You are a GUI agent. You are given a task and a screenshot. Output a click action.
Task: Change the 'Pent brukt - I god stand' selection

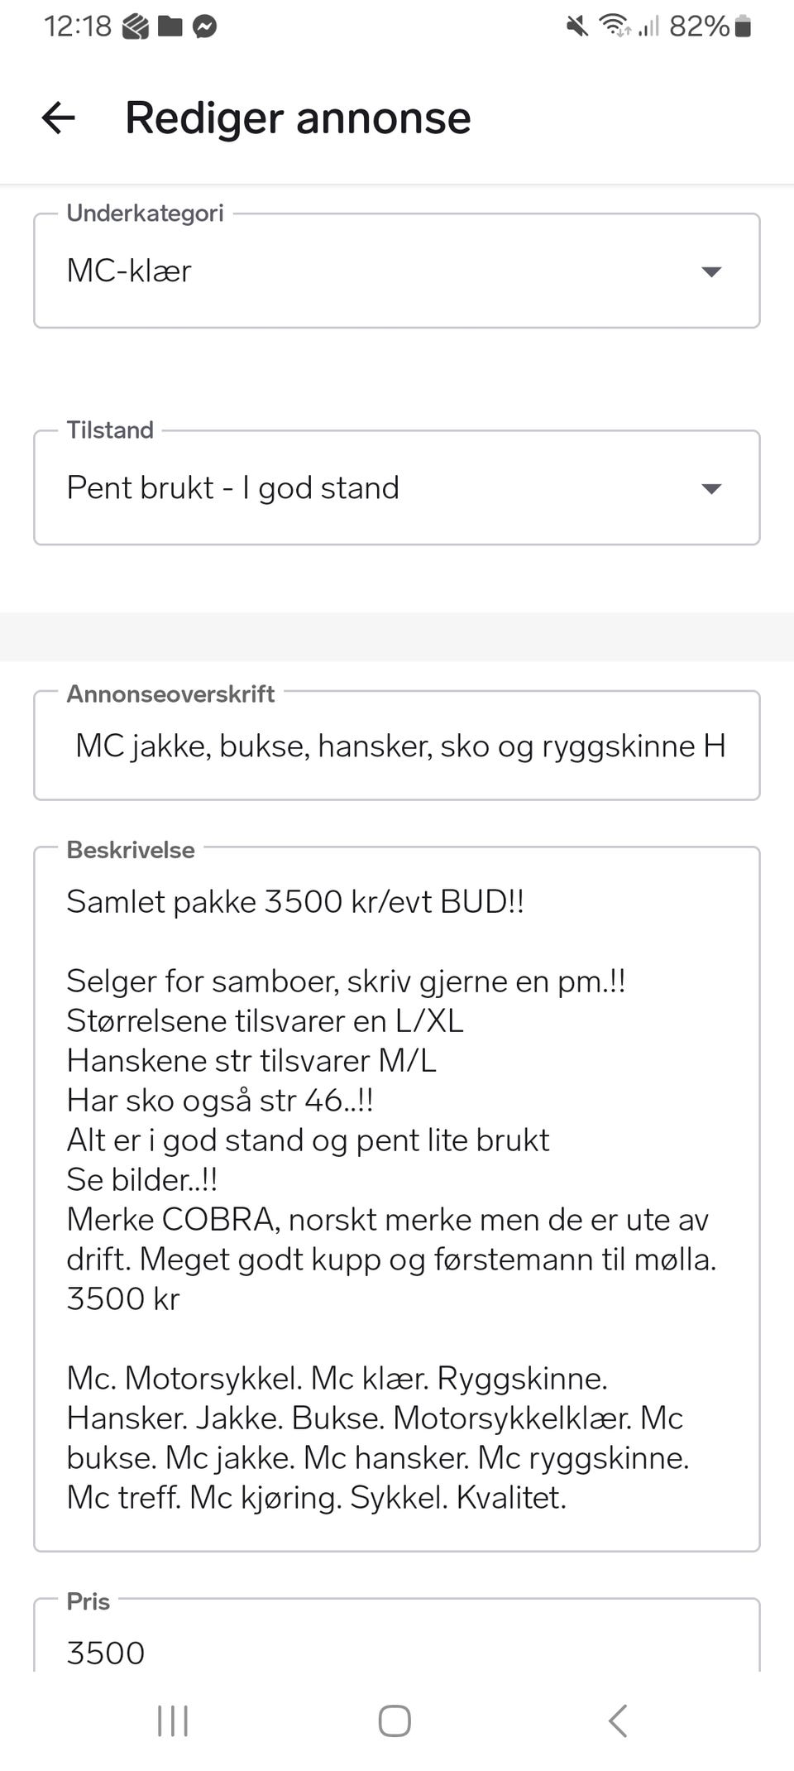click(x=331, y=488)
